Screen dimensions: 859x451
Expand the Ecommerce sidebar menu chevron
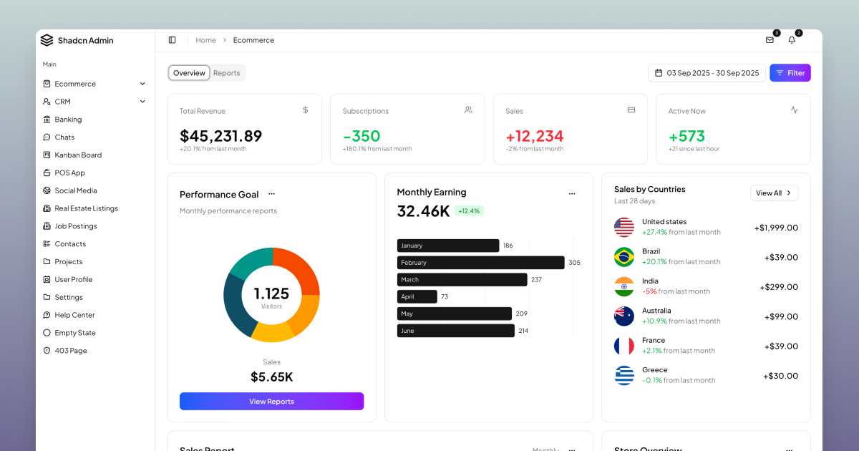click(142, 84)
